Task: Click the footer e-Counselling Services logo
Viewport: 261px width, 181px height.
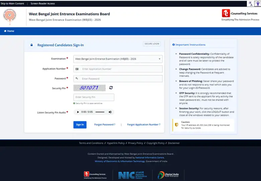Action: pos(95,175)
